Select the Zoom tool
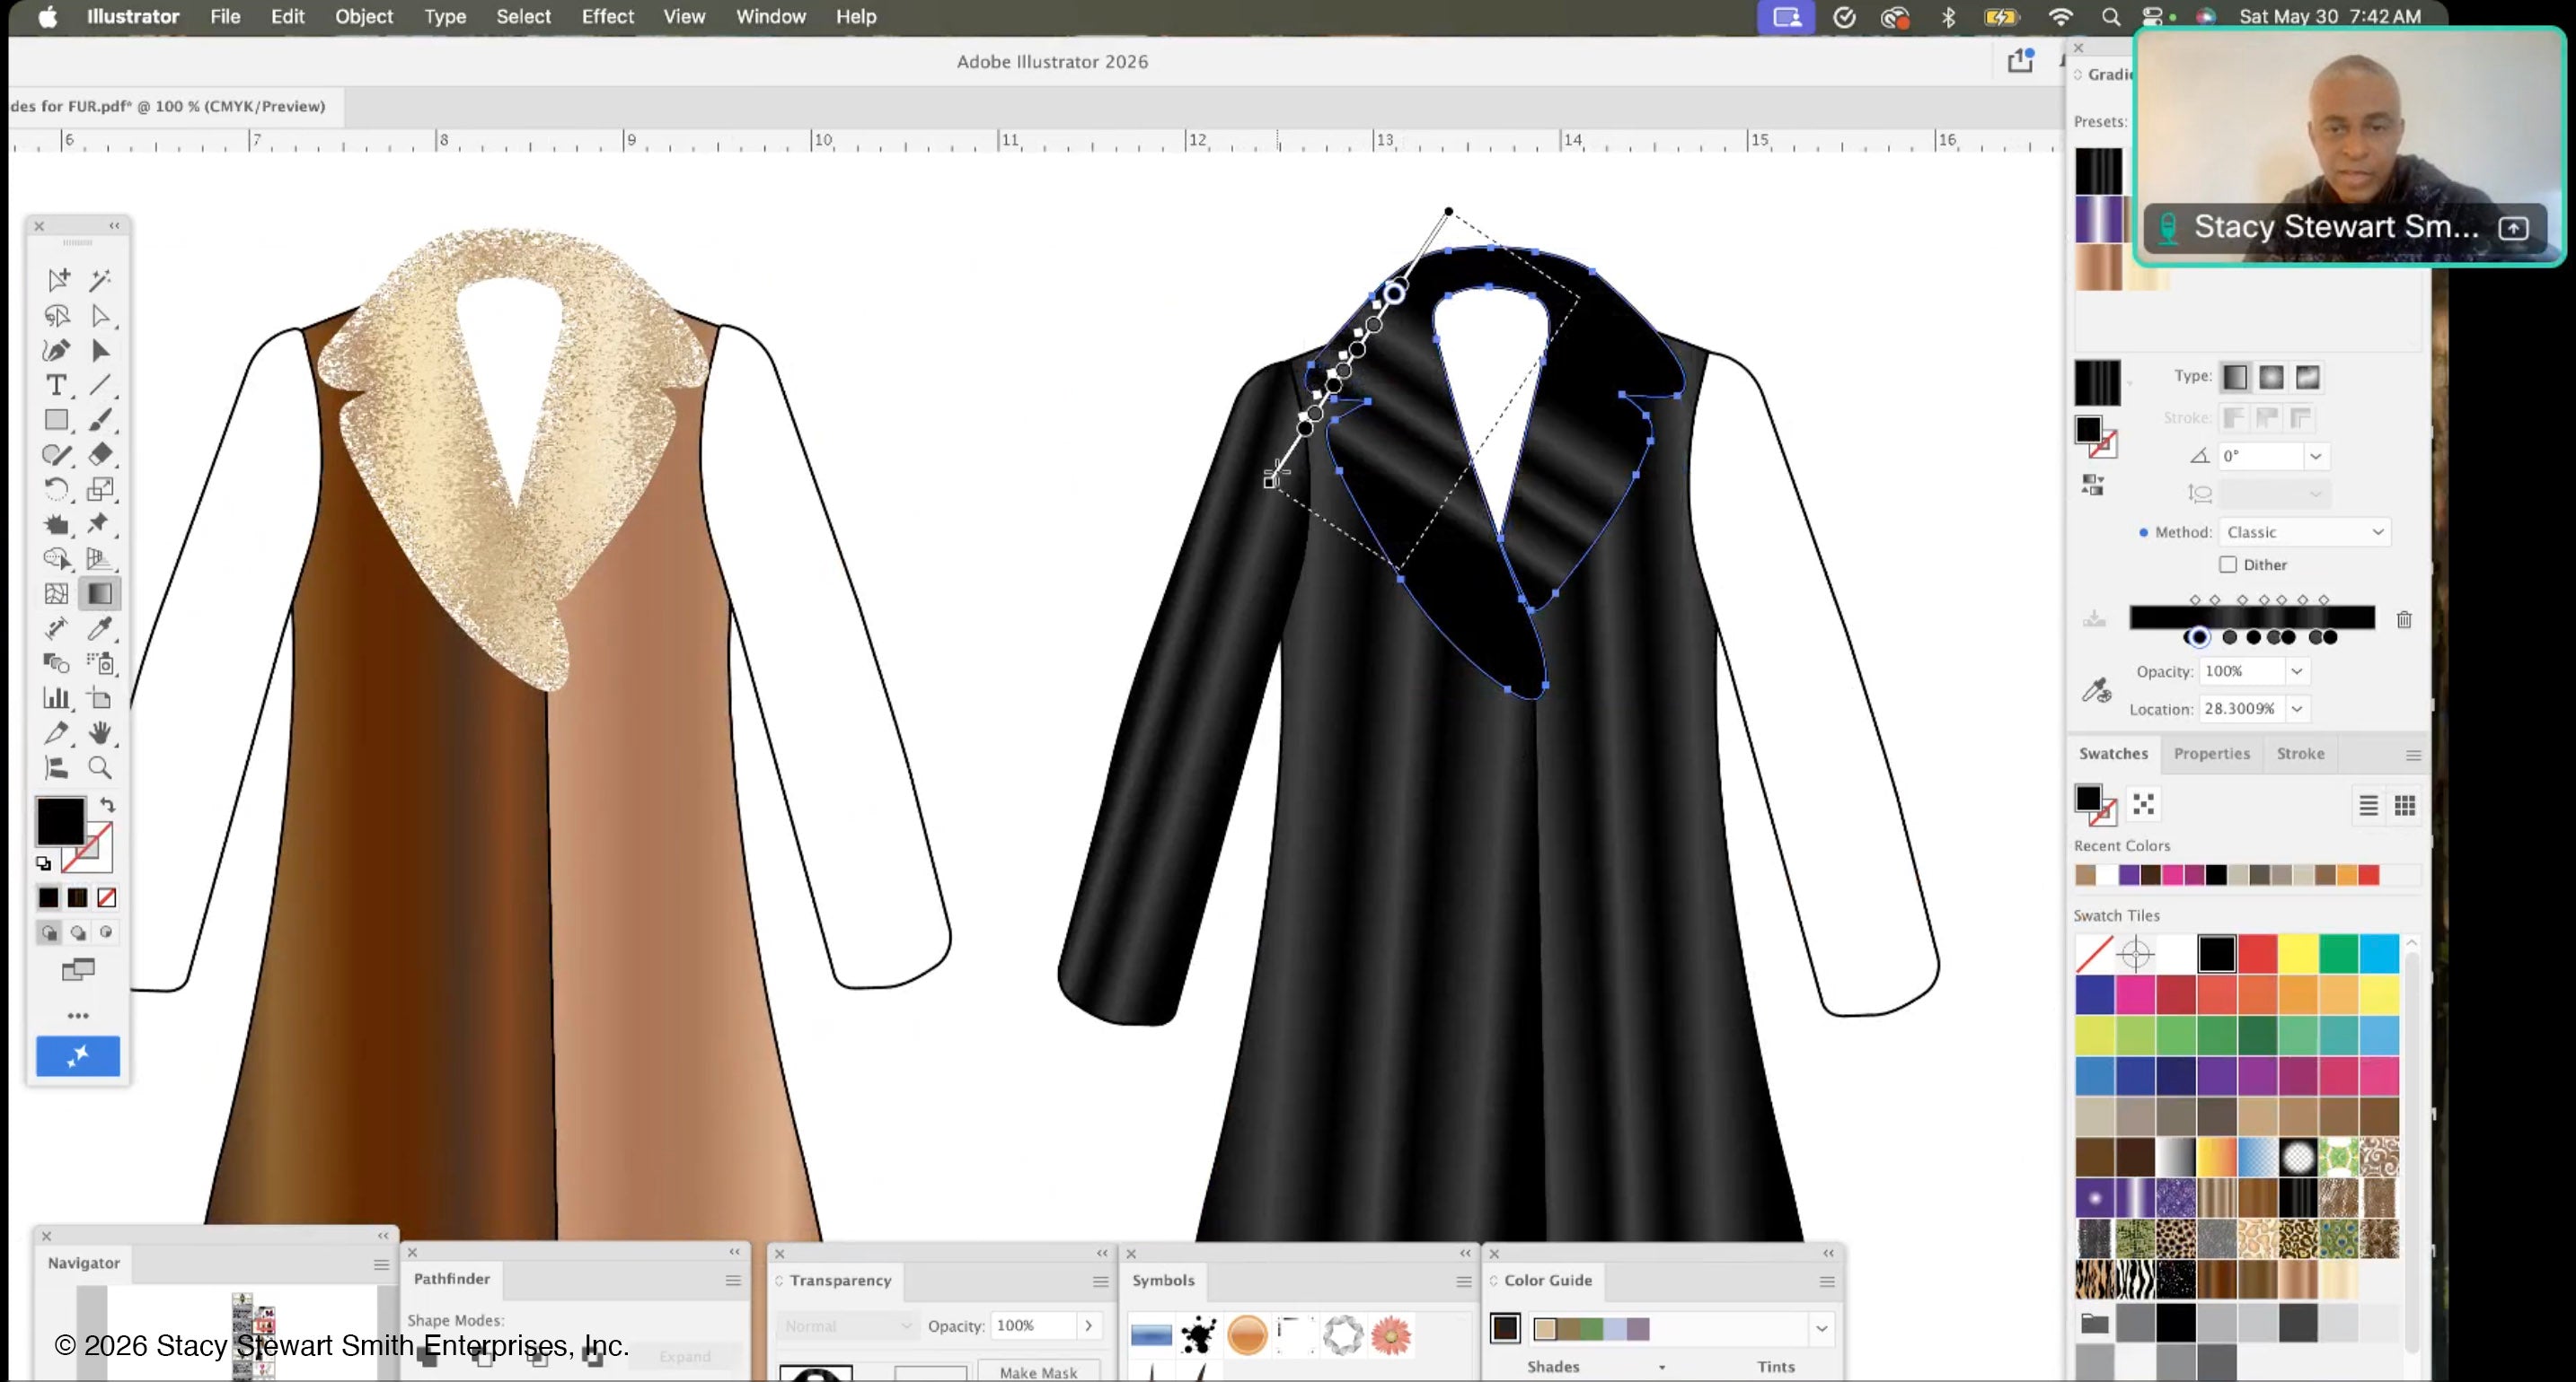This screenshot has height=1382, width=2576. point(100,767)
